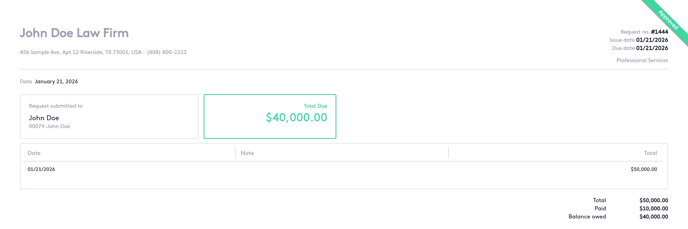Click the Professional Services label
688x229 pixels.
coord(642,60)
